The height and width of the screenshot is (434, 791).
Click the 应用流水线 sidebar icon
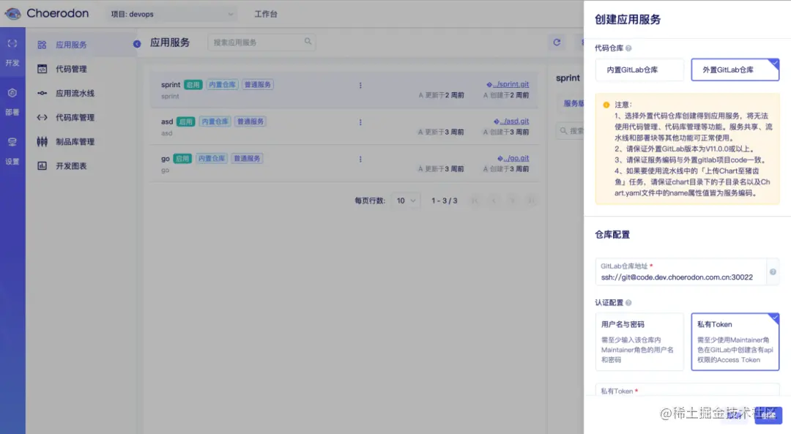[x=42, y=93]
